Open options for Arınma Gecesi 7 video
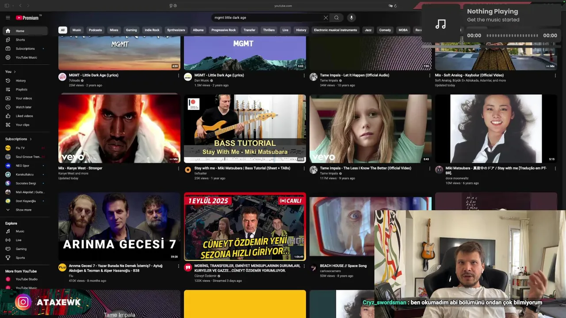Viewport: 566px width, 318px height. (179, 266)
